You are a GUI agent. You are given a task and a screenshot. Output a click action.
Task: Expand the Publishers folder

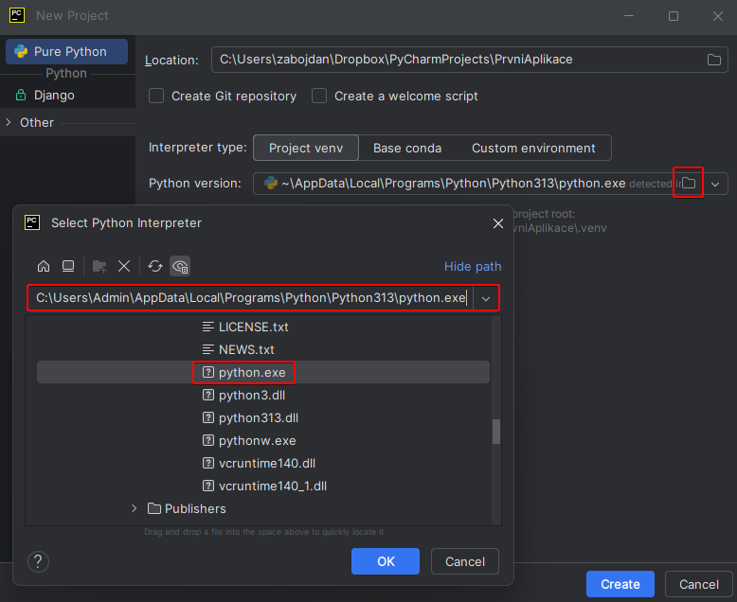tap(134, 508)
